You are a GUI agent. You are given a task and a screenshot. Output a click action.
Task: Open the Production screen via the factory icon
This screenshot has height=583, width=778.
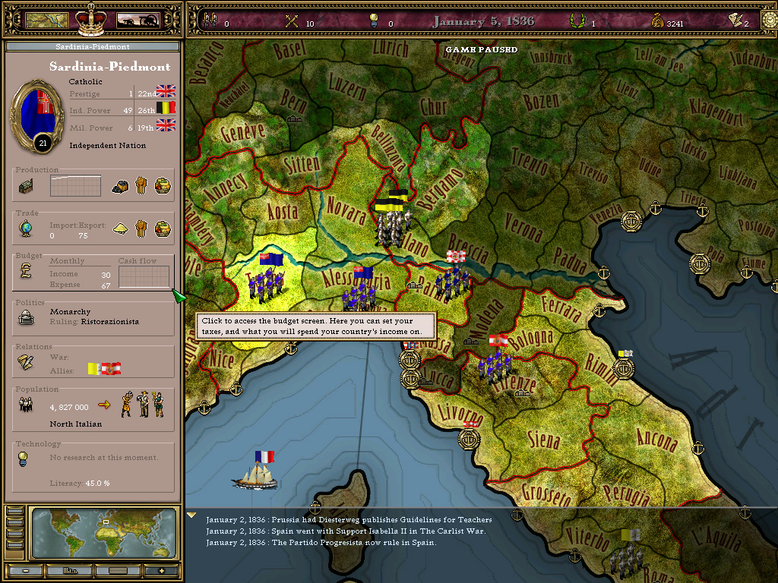click(x=26, y=187)
